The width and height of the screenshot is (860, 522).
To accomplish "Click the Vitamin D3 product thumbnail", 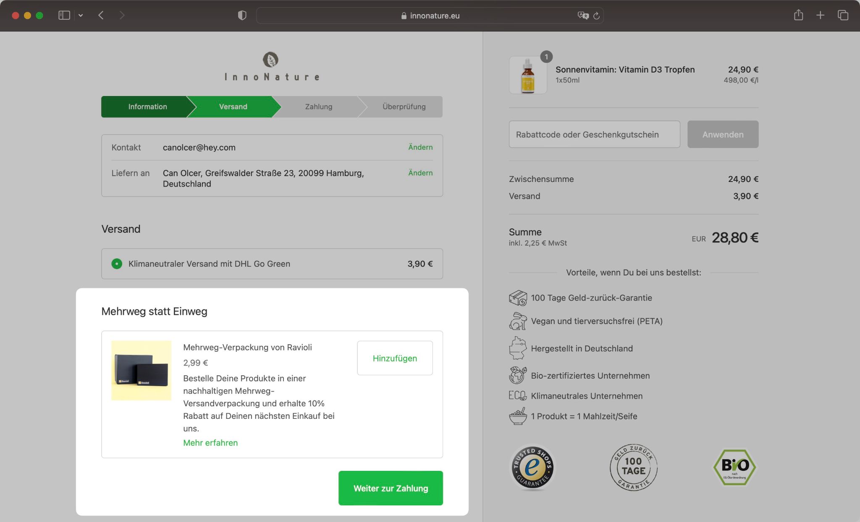I will tap(527, 75).
